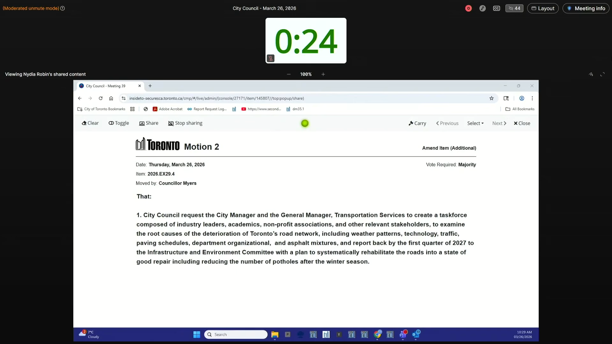This screenshot has height=344, width=612.
Task: Go to the browser home page
Action: pos(111,98)
